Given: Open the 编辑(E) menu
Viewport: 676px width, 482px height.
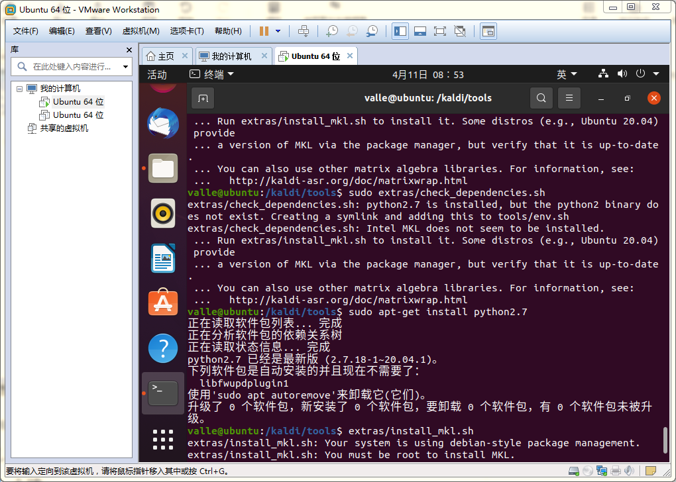Looking at the screenshot, I should click(x=62, y=31).
